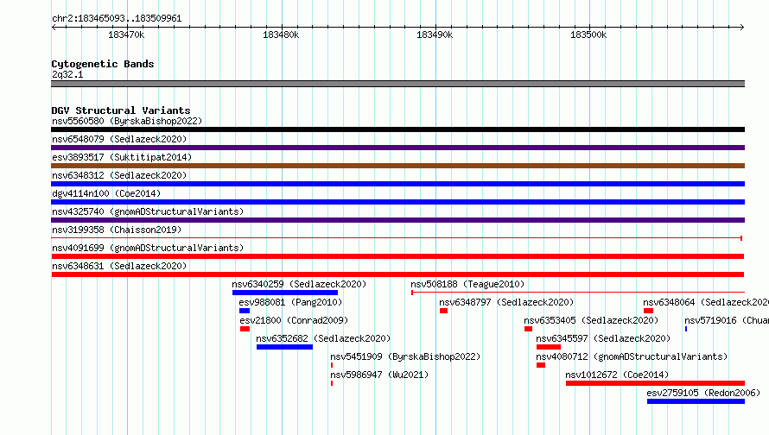The width and height of the screenshot is (769, 435).
Task: Click the brown esv3893517 variant bar
Action: click(x=397, y=166)
